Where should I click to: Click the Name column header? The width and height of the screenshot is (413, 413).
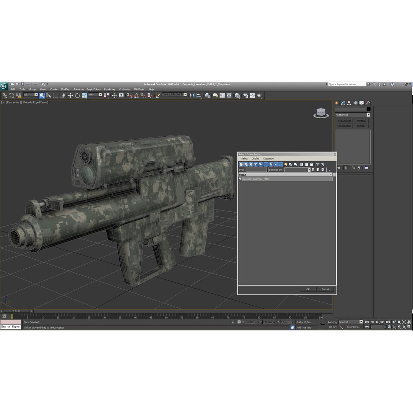[x=285, y=175]
